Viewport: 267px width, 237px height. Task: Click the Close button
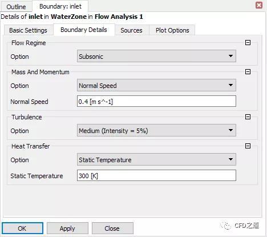[x=112, y=228]
